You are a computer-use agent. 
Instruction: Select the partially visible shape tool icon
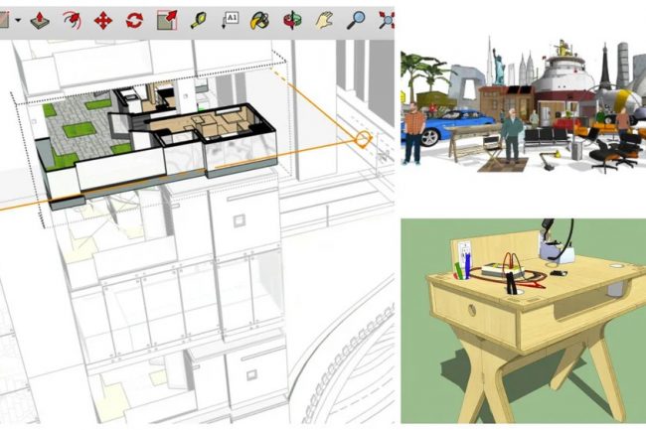pyautogui.click(x=4, y=19)
